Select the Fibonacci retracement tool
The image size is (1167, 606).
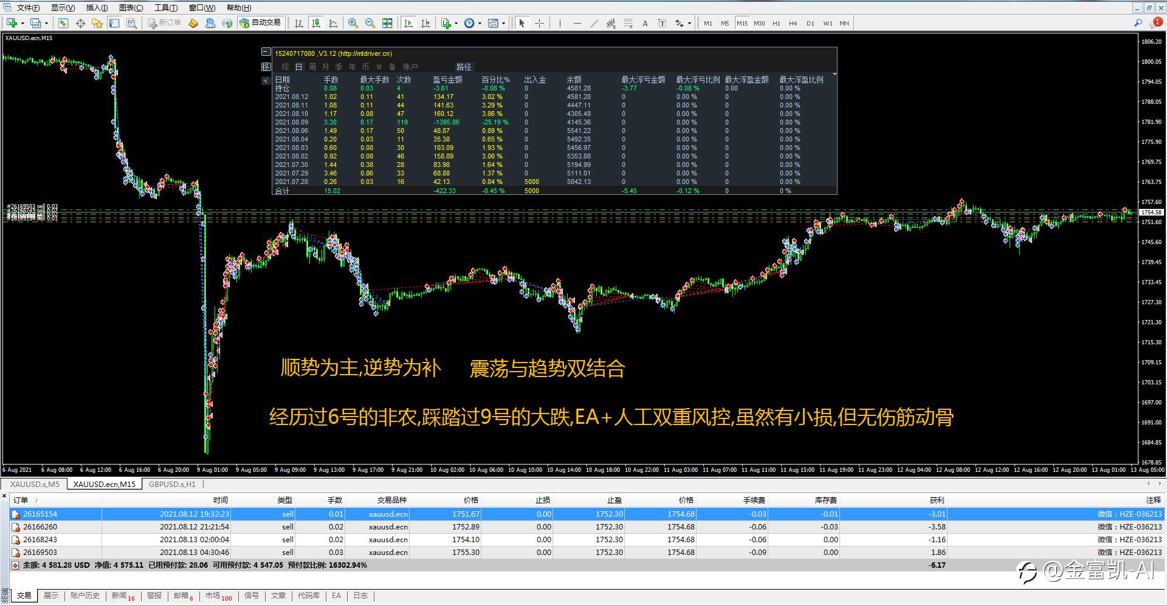point(628,23)
